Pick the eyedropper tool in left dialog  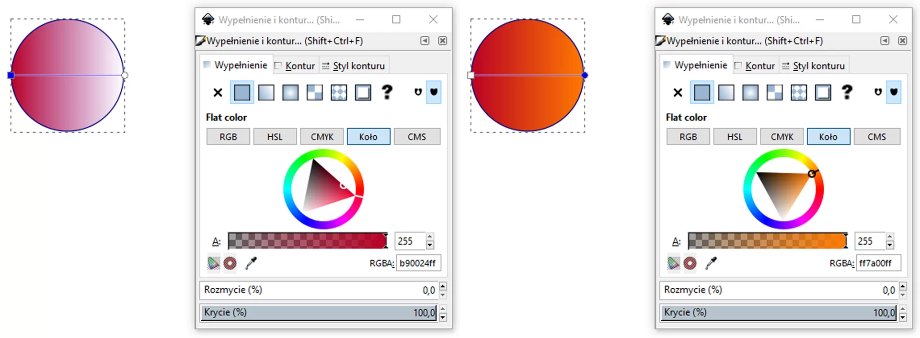coord(251,262)
